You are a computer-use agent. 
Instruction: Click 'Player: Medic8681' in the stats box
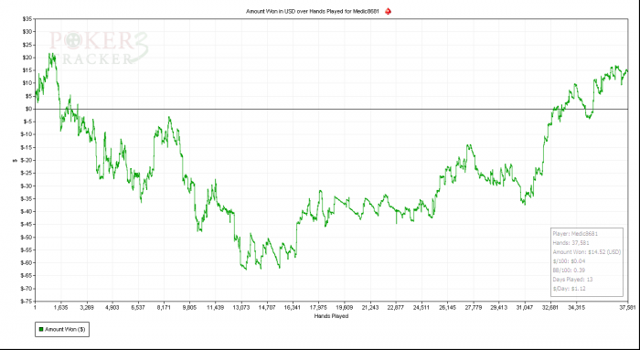[575, 234]
